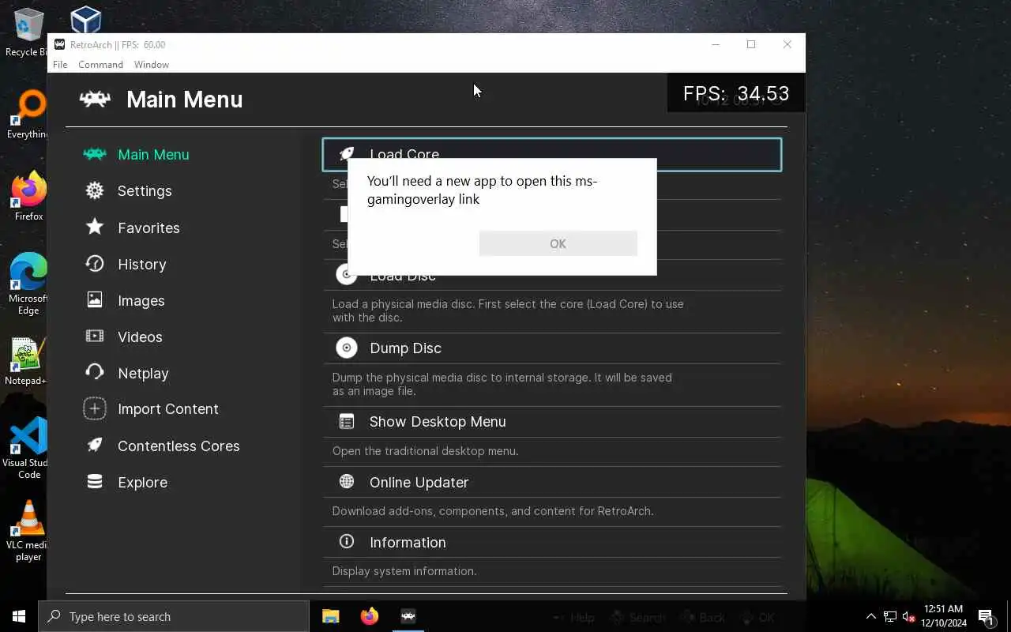Image resolution: width=1011 pixels, height=632 pixels.
Task: Click the Images picture icon
Action: pos(95,300)
